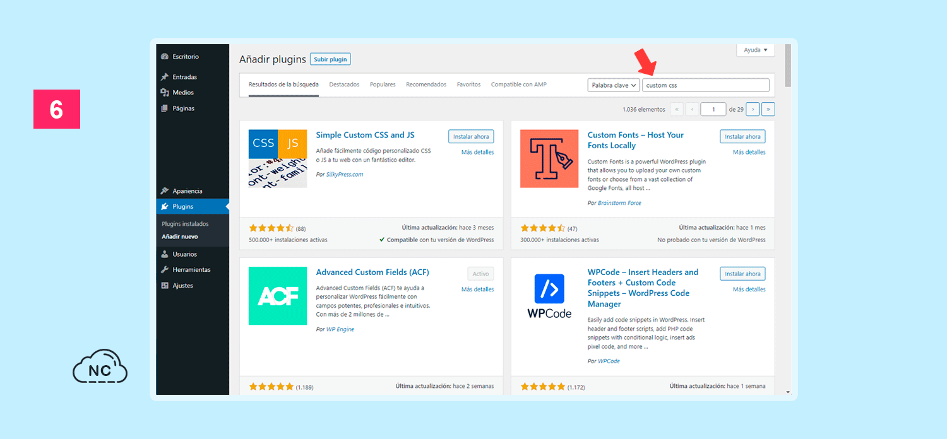Click the Brainstorm Force author link

click(619, 203)
